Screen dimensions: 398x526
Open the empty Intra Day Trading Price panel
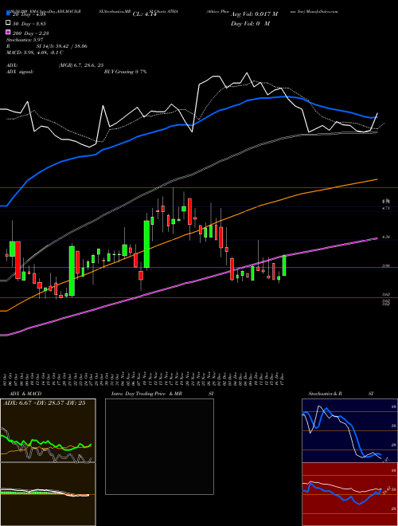point(159,446)
